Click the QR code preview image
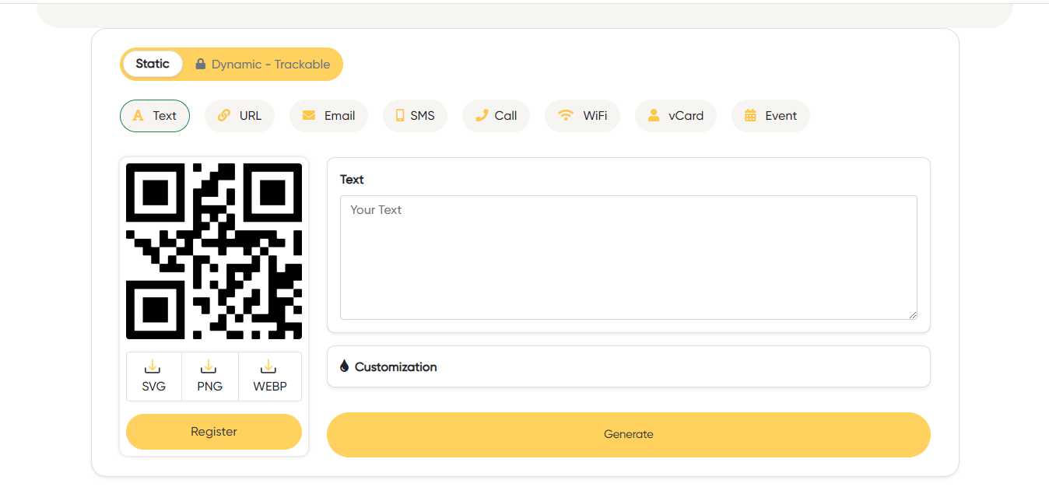The image size is (1049, 501). [x=214, y=250]
